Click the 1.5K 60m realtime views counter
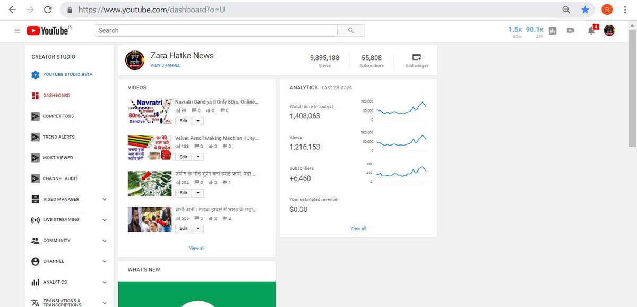The width and height of the screenshot is (637, 307). point(515,31)
